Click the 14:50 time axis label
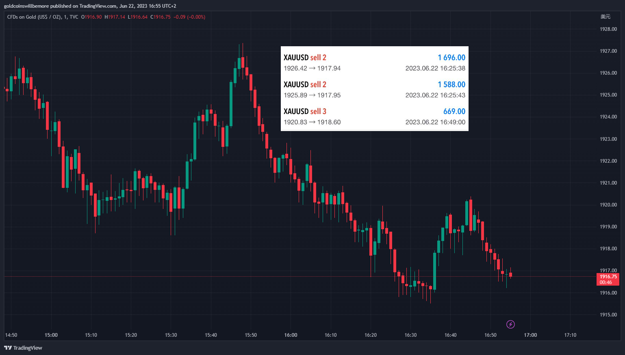The image size is (625, 355). click(11, 335)
